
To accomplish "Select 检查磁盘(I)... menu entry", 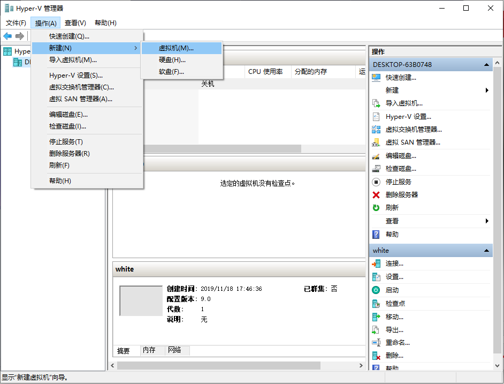I will [x=86, y=126].
